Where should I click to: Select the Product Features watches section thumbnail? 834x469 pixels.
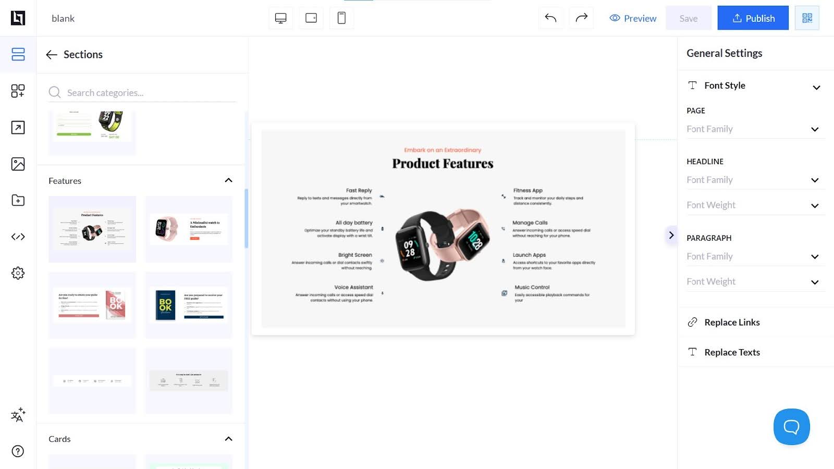coord(92,229)
